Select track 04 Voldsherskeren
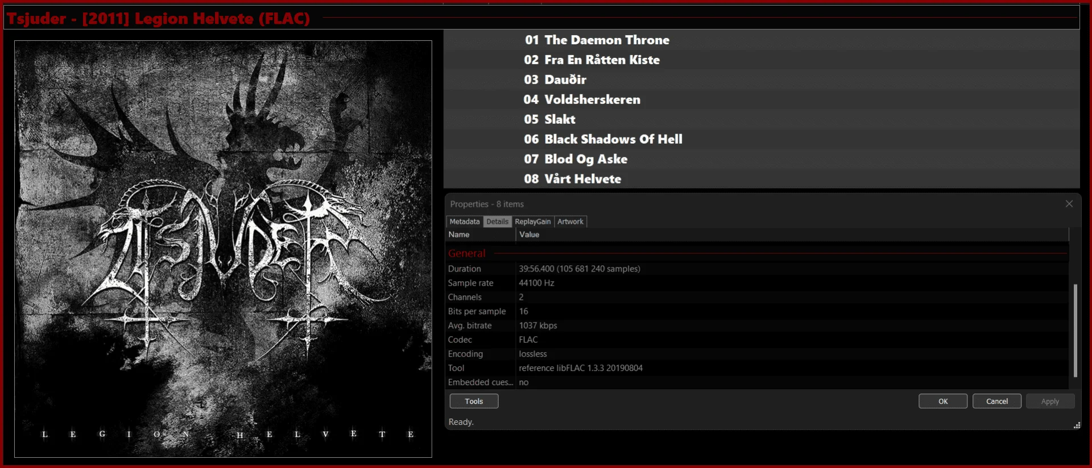This screenshot has width=1092, height=468. coord(762,99)
